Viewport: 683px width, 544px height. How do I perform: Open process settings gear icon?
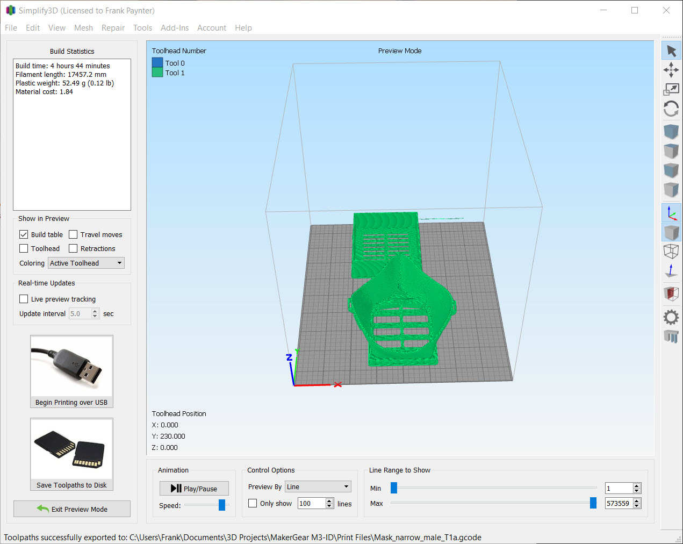click(x=671, y=317)
